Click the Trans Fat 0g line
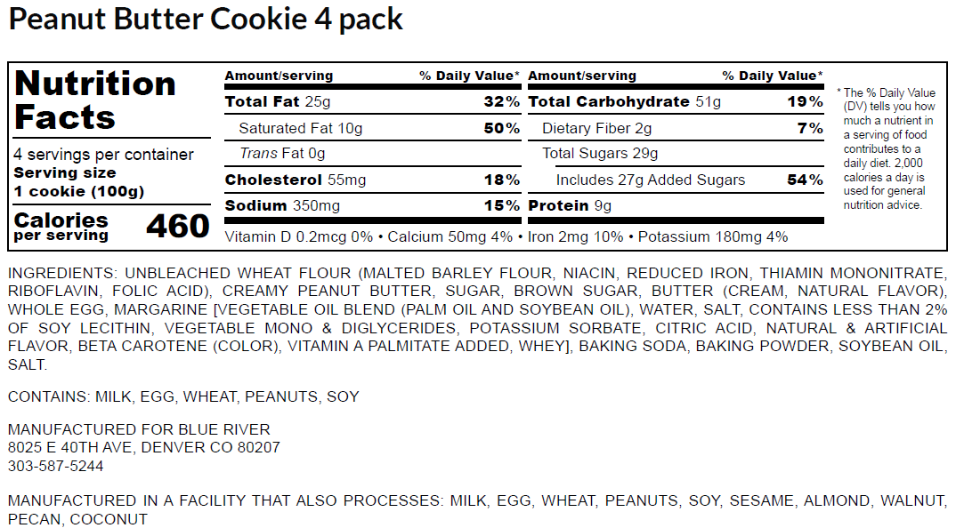 point(283,155)
